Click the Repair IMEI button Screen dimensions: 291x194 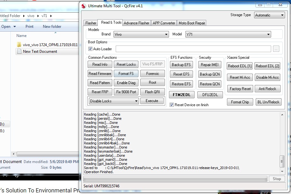[210, 64]
